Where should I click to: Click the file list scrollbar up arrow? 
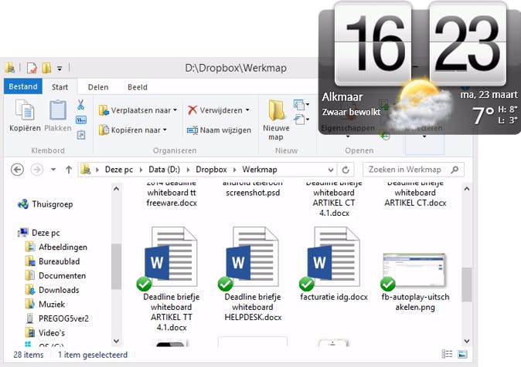coord(467,189)
